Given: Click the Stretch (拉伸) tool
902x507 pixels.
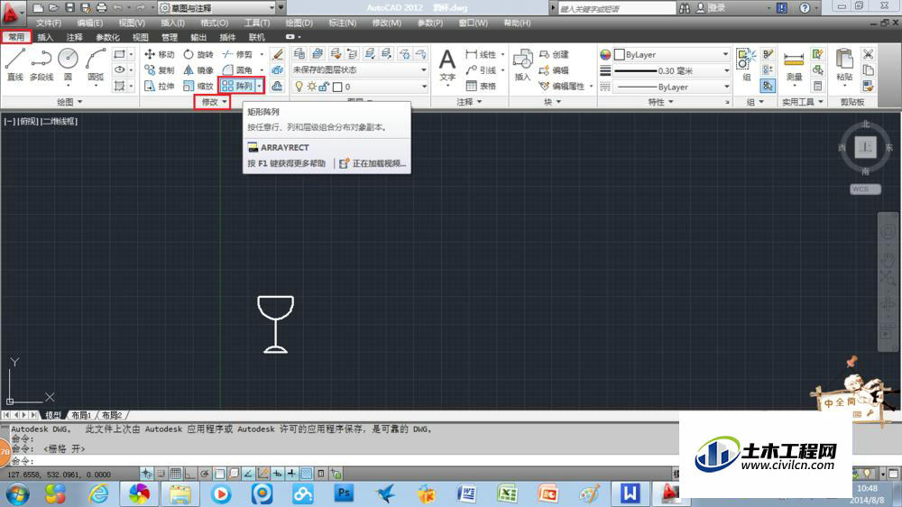Looking at the screenshot, I should [160, 87].
